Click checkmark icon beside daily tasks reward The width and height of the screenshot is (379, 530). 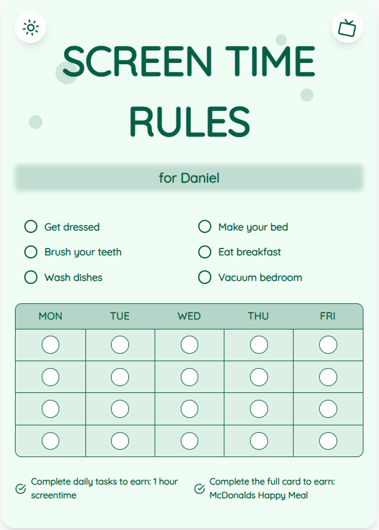(21, 488)
